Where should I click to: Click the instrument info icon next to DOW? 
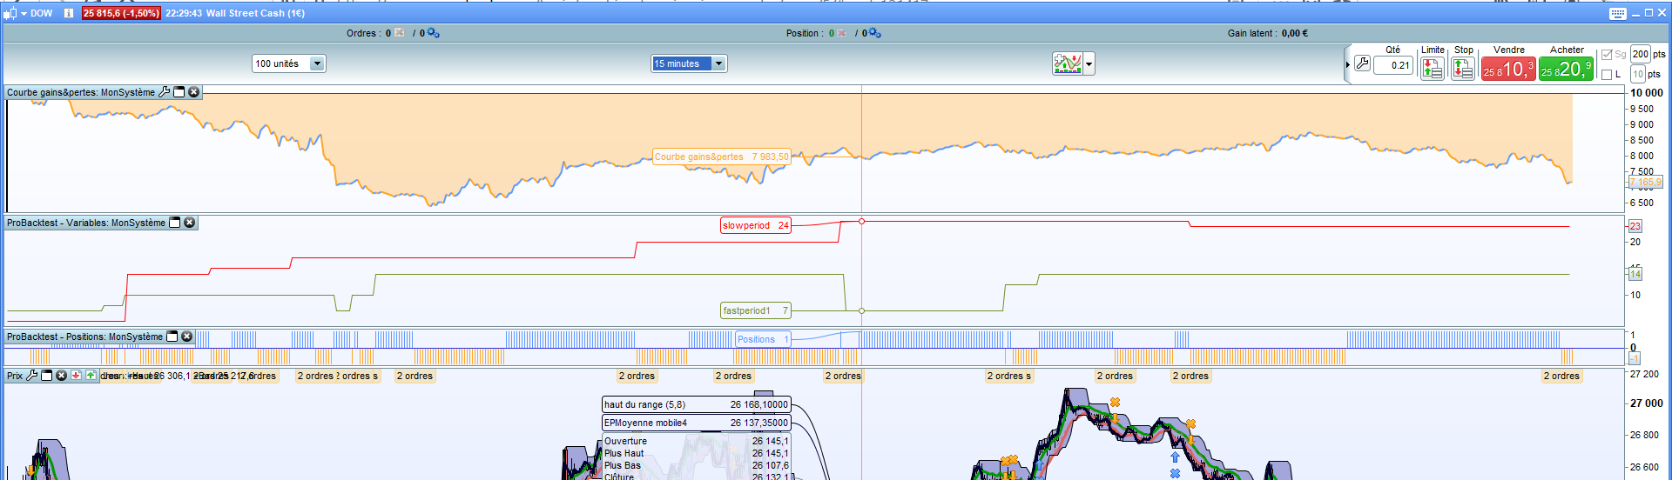[x=68, y=13]
